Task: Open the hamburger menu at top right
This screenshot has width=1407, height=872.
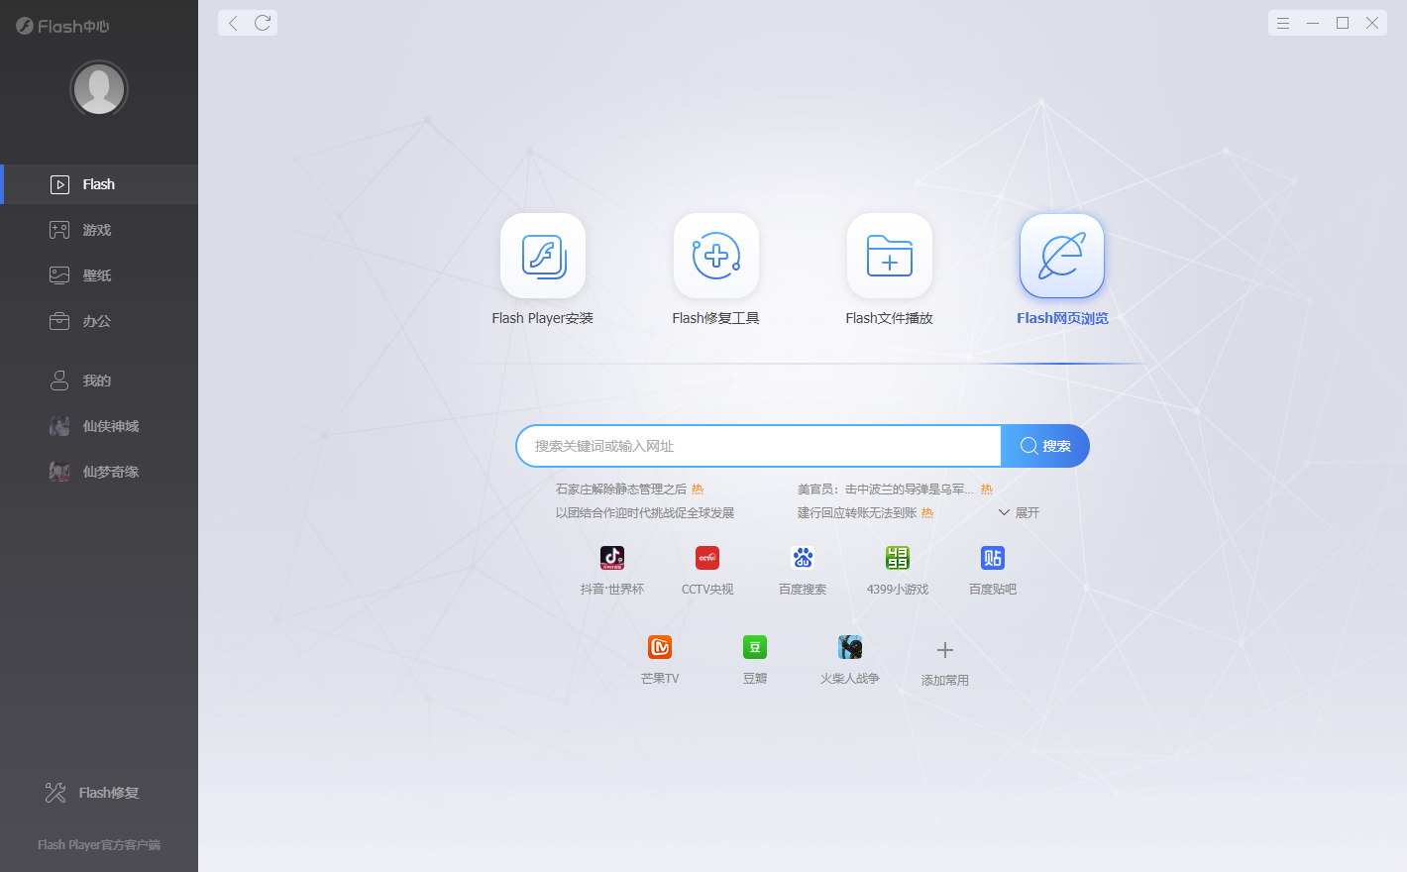Action: tap(1282, 22)
